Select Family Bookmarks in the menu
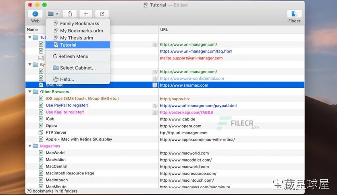Image resolution: width=337 pixels, height=195 pixels. (77, 24)
